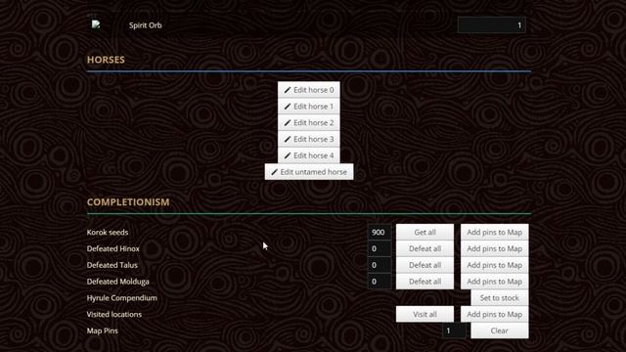Screen dimensions: 626x352
Task: Click the Defeated Hinox label
Action: pos(113,248)
